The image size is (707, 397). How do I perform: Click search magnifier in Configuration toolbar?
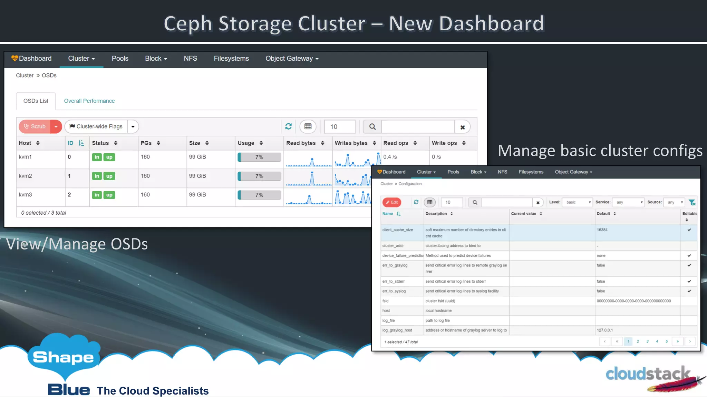pyautogui.click(x=475, y=202)
